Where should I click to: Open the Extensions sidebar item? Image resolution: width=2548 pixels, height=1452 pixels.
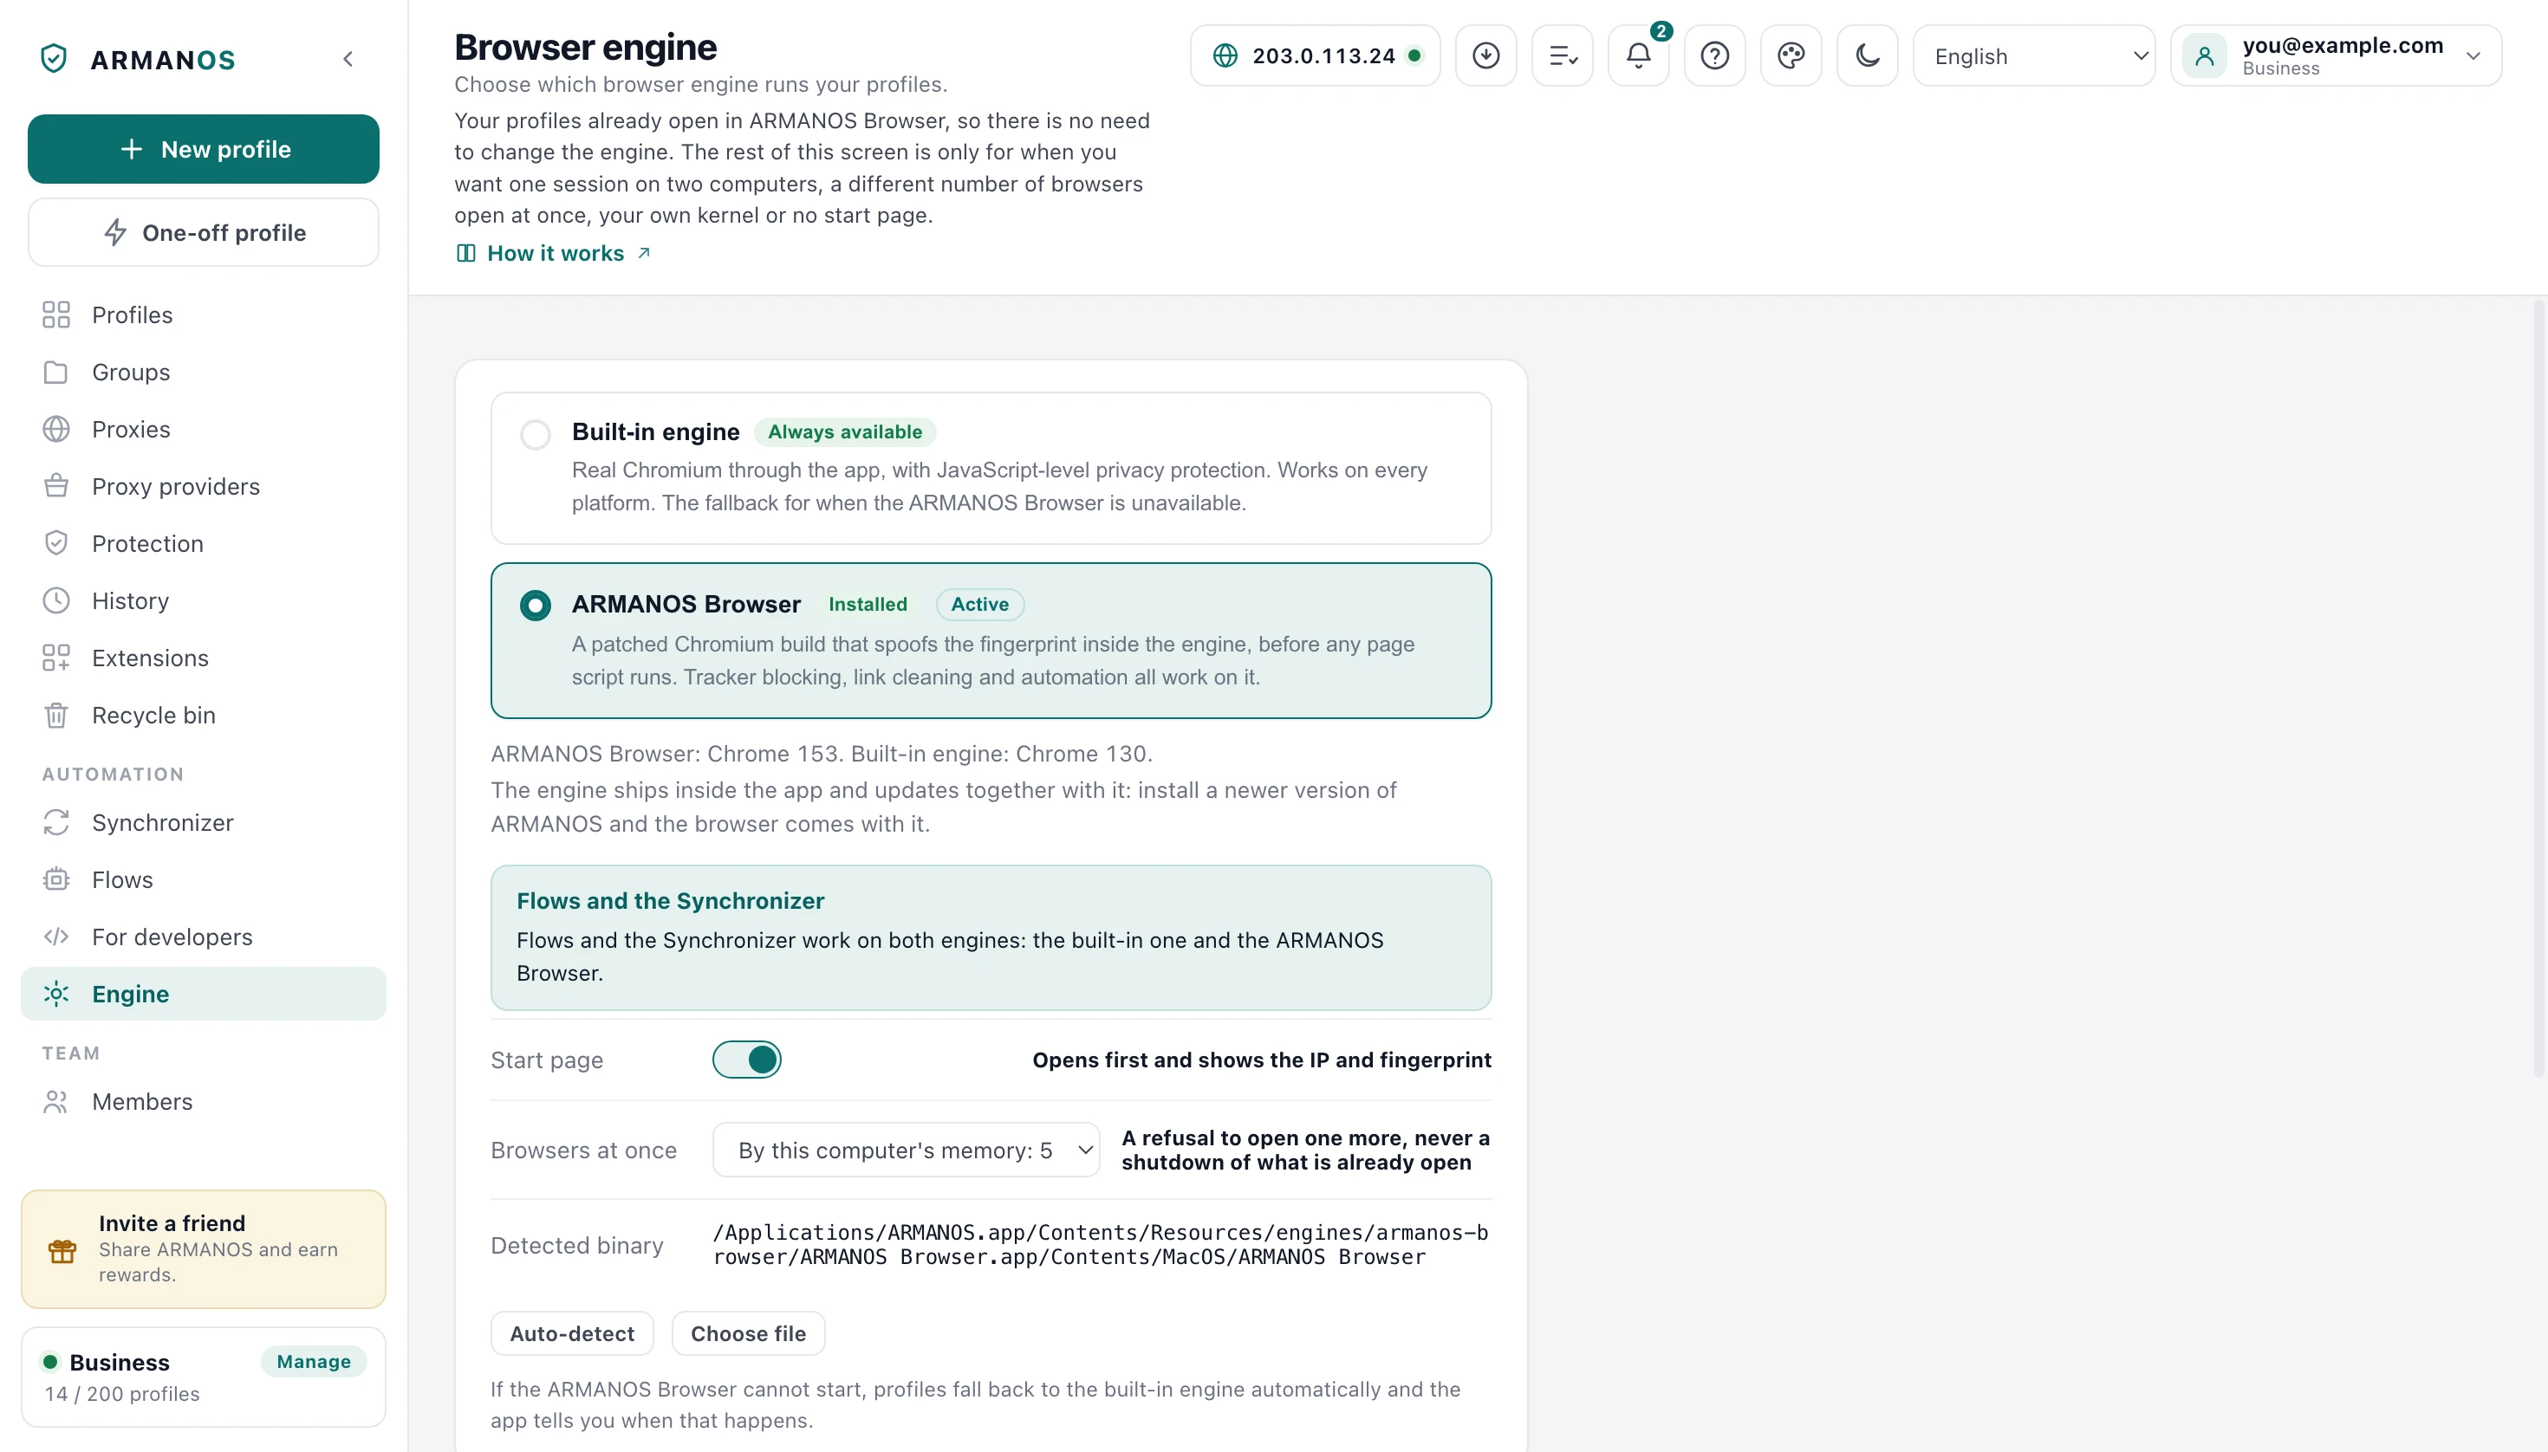(x=204, y=658)
